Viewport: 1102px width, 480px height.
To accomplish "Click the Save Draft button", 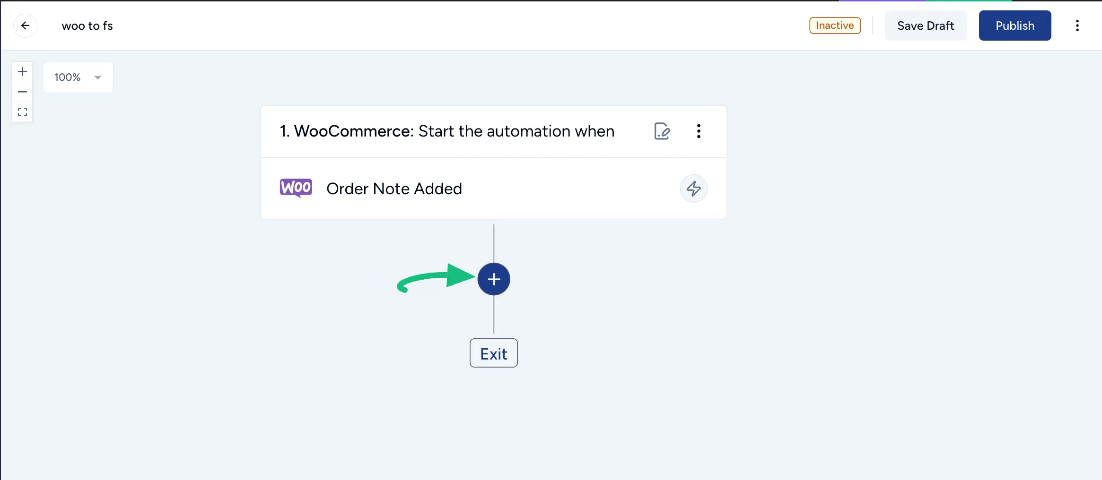I will pyautogui.click(x=925, y=25).
